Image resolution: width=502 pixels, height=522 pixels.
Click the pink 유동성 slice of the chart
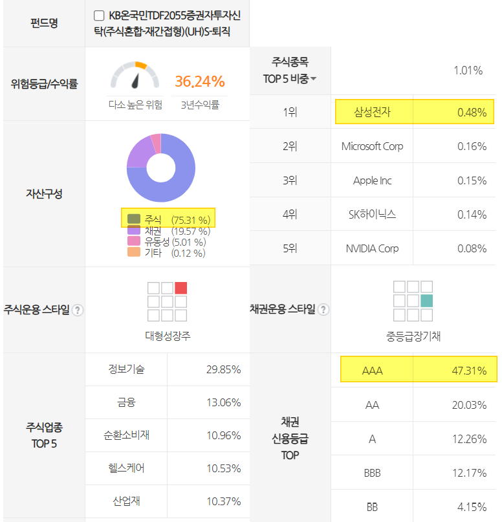click(x=155, y=142)
